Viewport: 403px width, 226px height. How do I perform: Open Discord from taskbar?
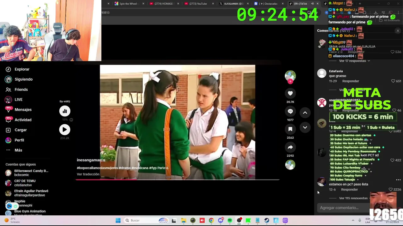[221, 220]
